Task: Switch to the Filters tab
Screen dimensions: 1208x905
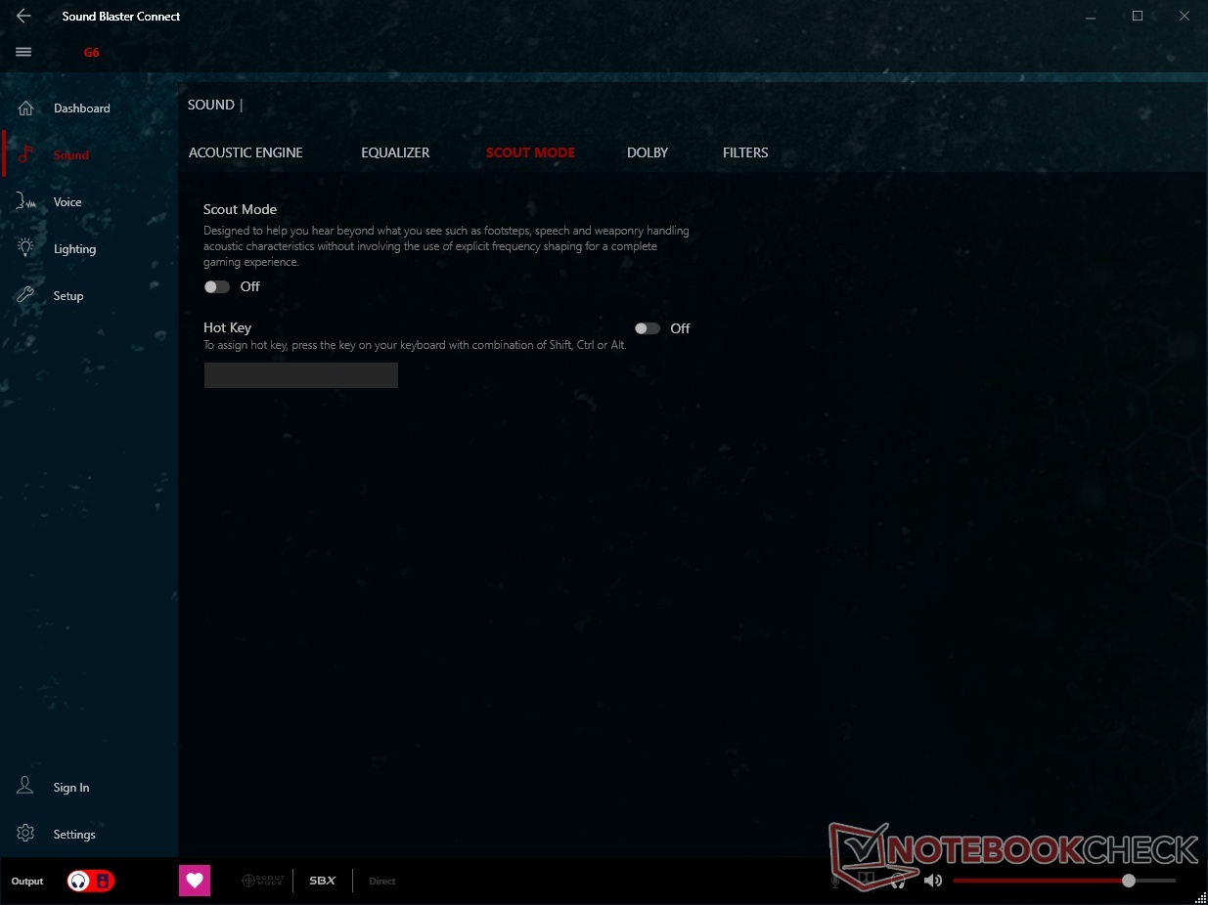Action: [x=745, y=152]
